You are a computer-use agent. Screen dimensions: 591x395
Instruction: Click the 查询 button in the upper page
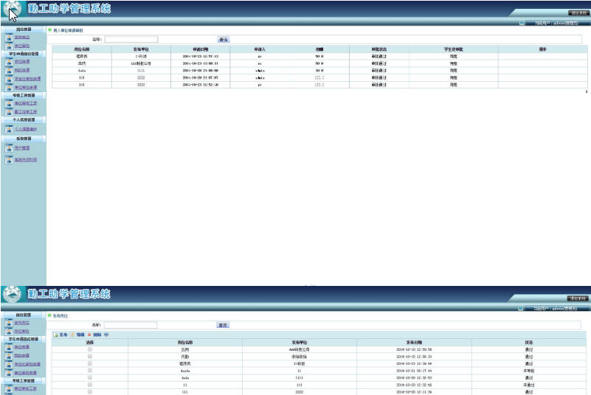pos(224,40)
